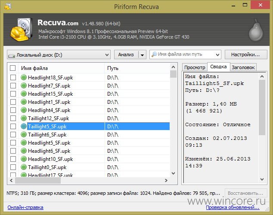Image resolution: width=273 pixels, height=215 pixels.
Task: Click green status dot for Headlight6_SF.upk
Action: 24,151
